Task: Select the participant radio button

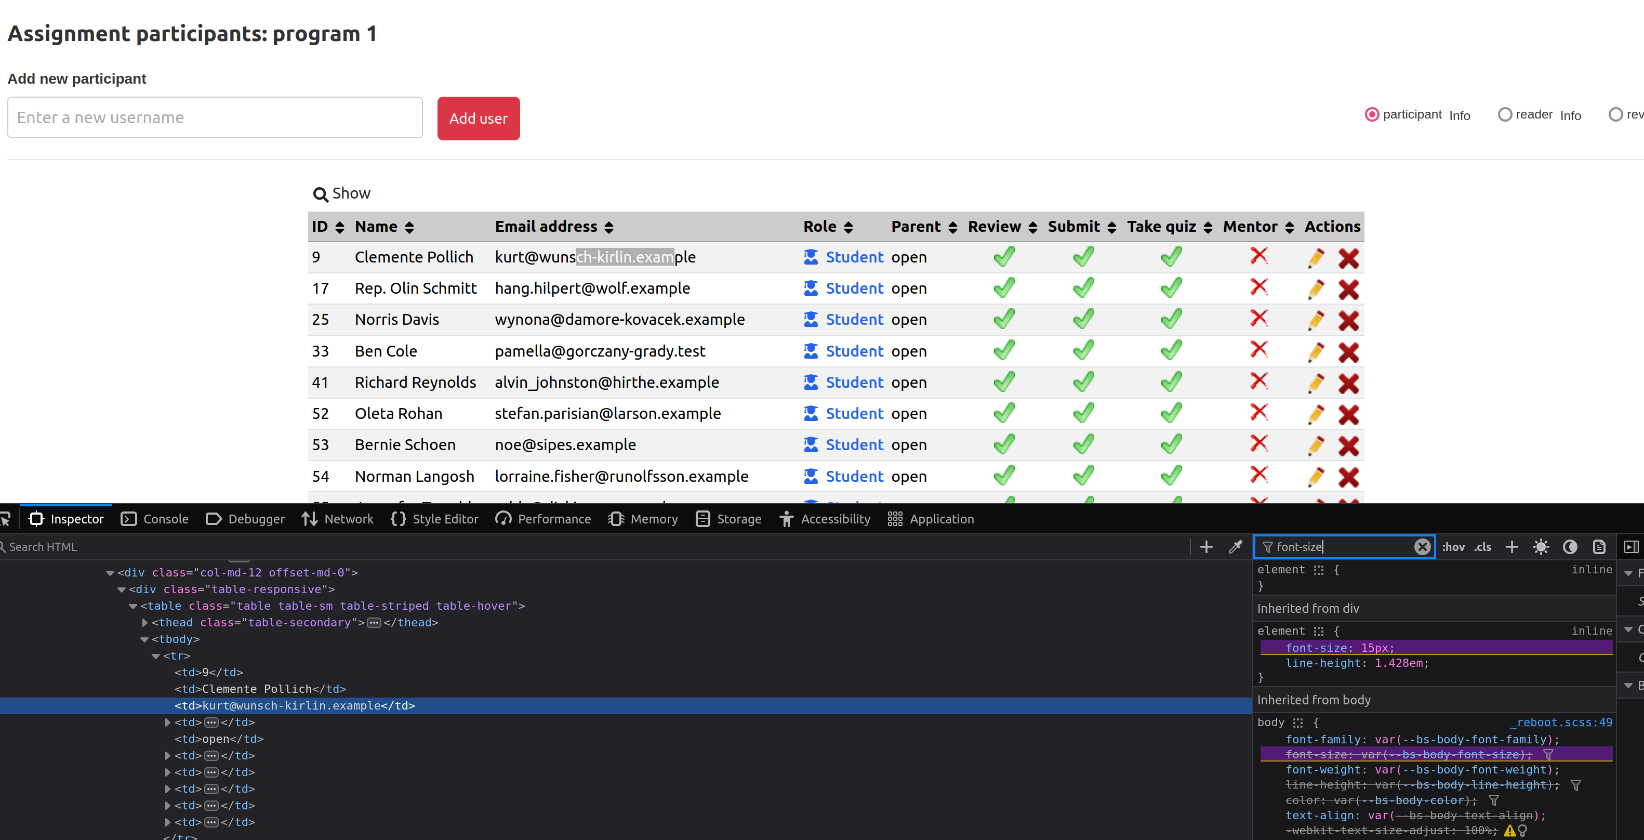Action: coord(1372,115)
